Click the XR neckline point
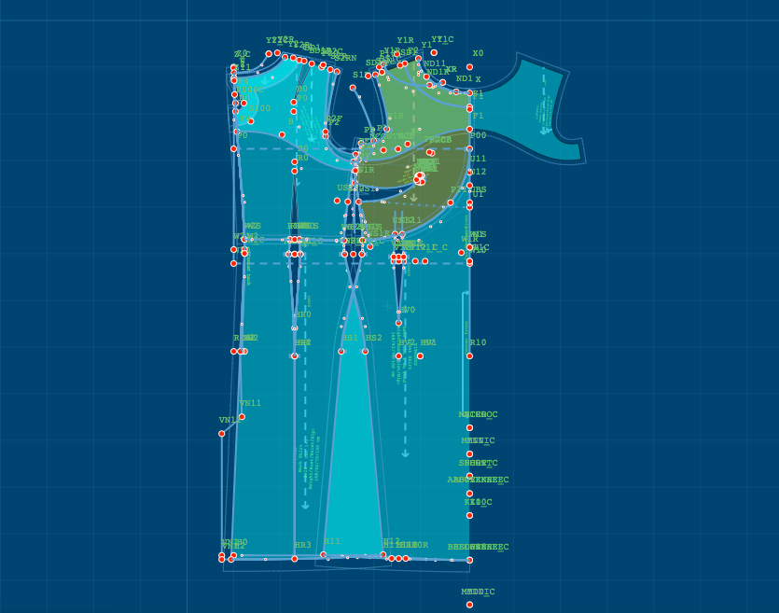 tap(442, 82)
